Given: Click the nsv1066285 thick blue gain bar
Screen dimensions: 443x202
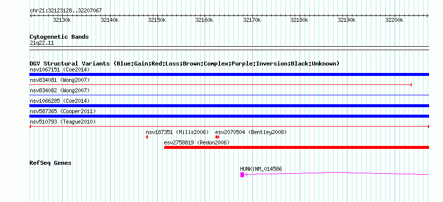Looking at the screenshot, I should 229,106.
